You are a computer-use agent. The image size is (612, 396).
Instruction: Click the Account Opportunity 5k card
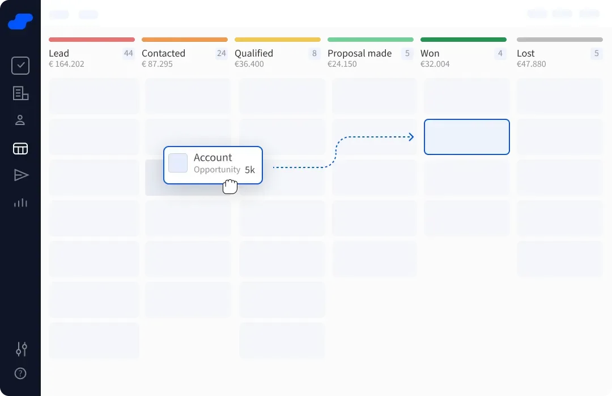click(212, 165)
